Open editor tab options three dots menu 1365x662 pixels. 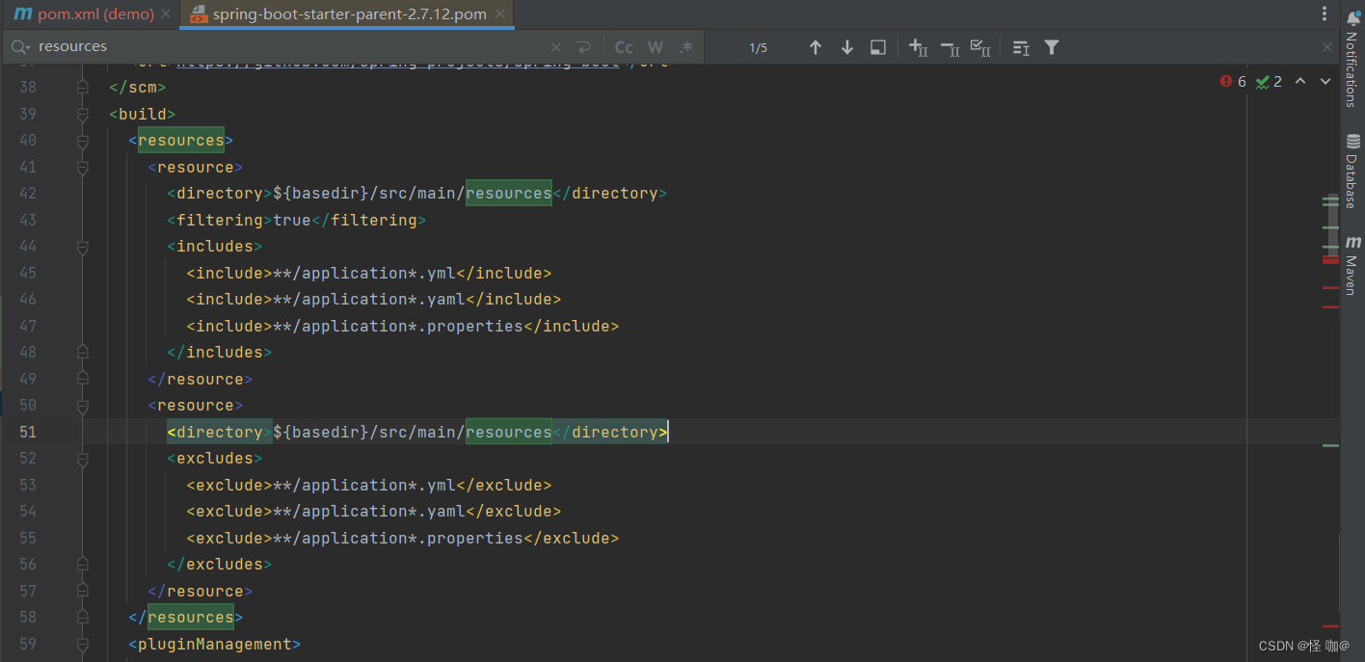(1325, 14)
